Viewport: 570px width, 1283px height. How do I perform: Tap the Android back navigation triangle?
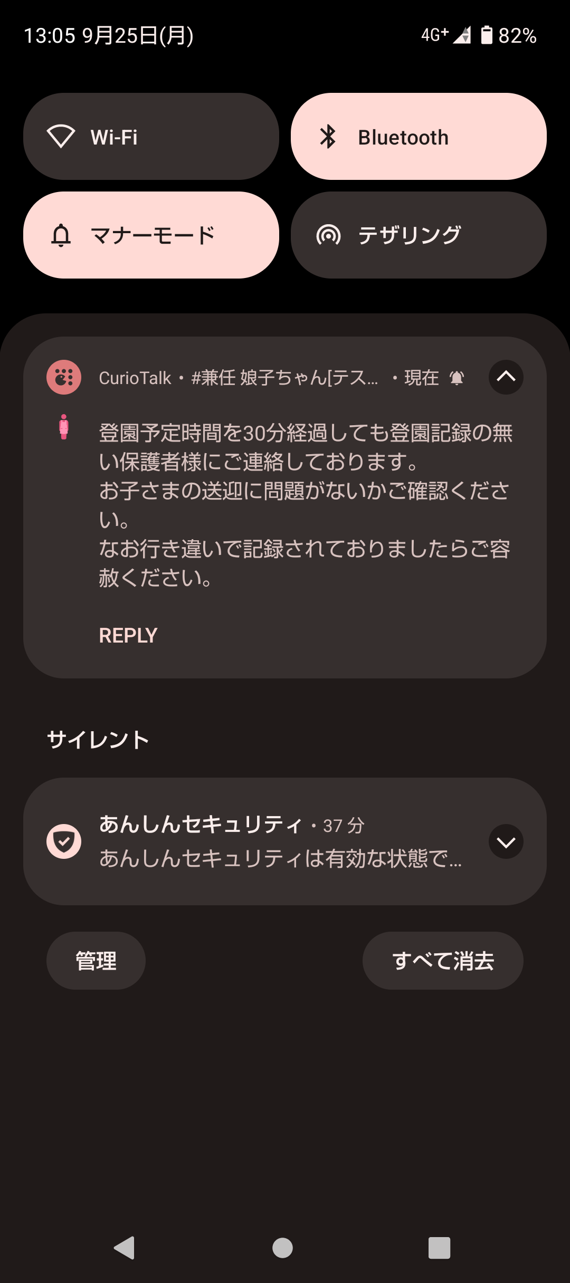pyautogui.click(x=125, y=1248)
